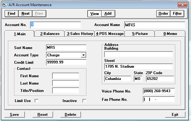Close the A/R Account Maintenance window
The width and height of the screenshot is (191, 121).
[x=182, y=5]
